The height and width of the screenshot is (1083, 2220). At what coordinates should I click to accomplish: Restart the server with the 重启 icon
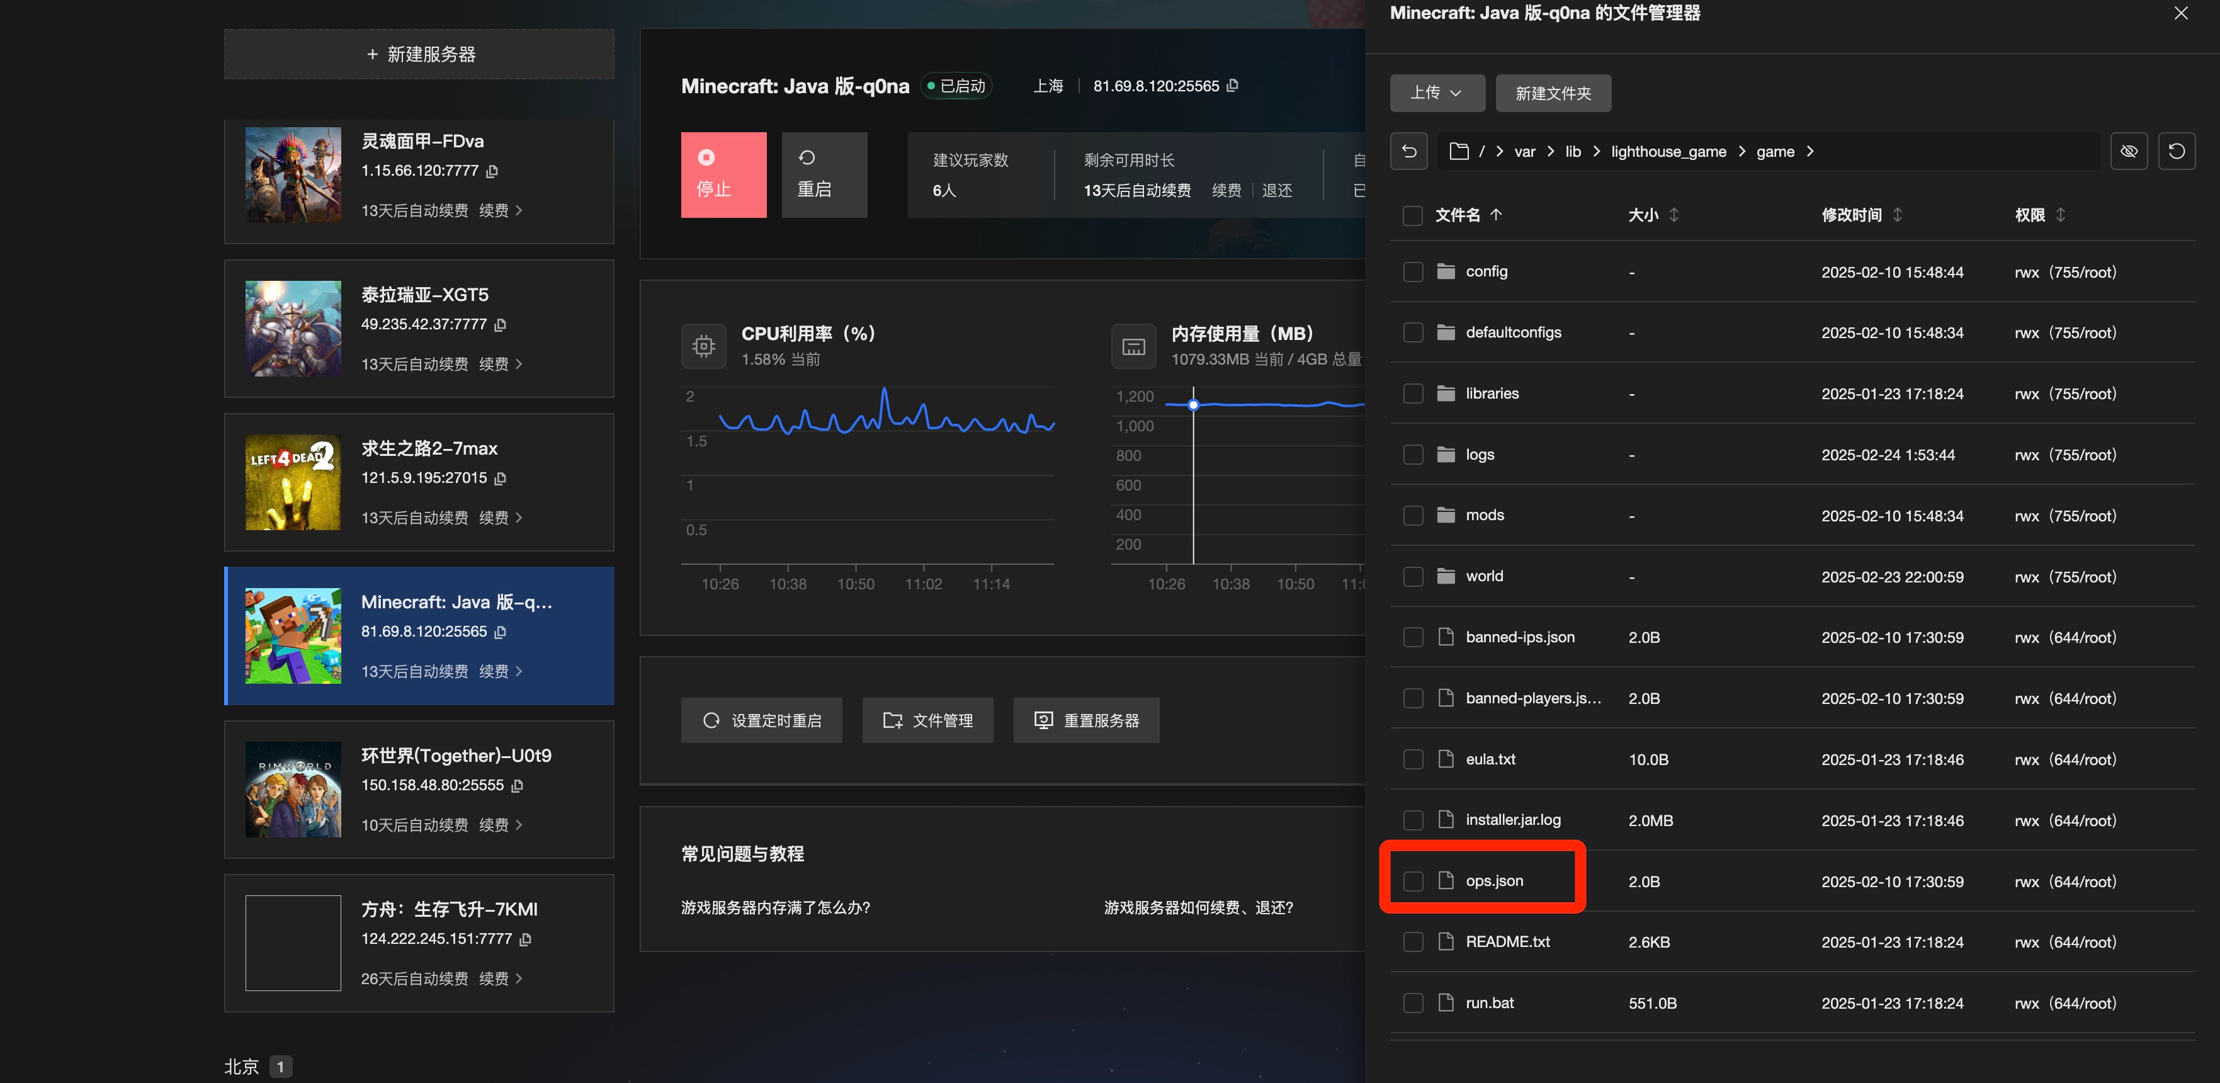pos(823,174)
